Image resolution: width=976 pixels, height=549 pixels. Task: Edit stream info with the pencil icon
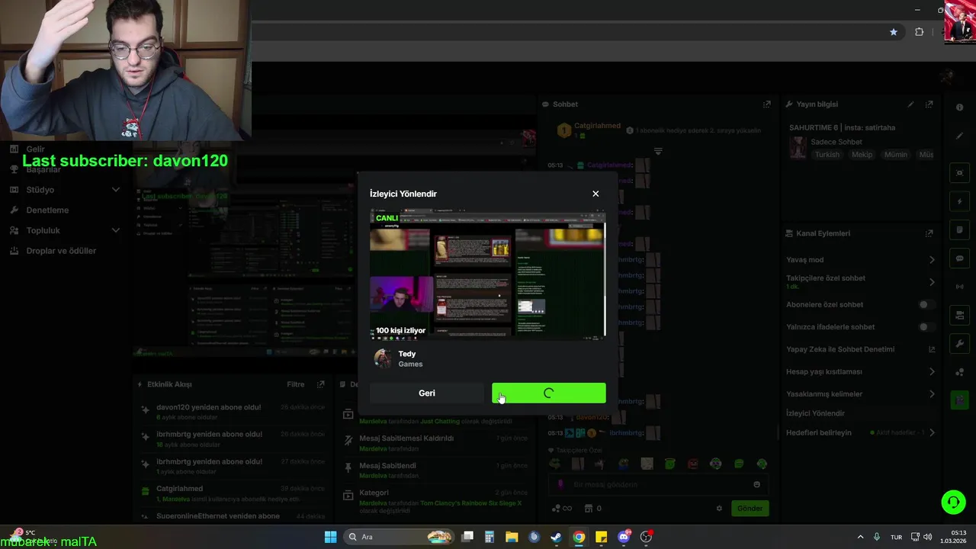[x=910, y=104]
